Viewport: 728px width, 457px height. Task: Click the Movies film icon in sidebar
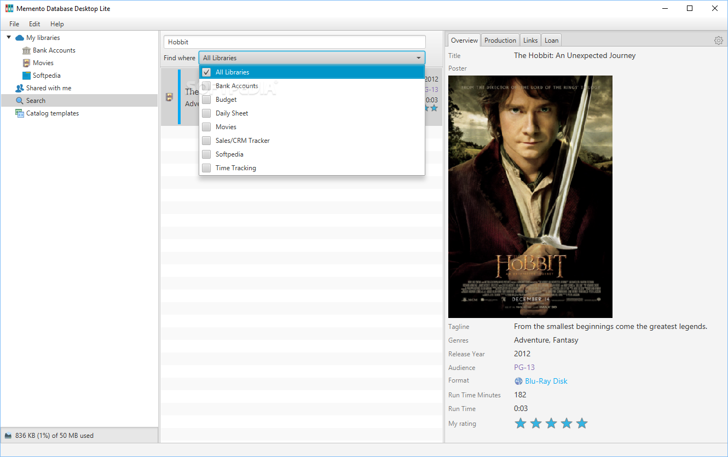click(26, 63)
